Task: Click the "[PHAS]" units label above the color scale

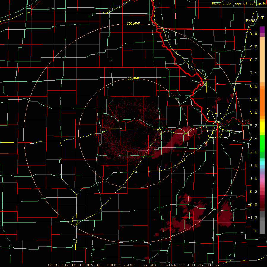Action: coord(251,20)
